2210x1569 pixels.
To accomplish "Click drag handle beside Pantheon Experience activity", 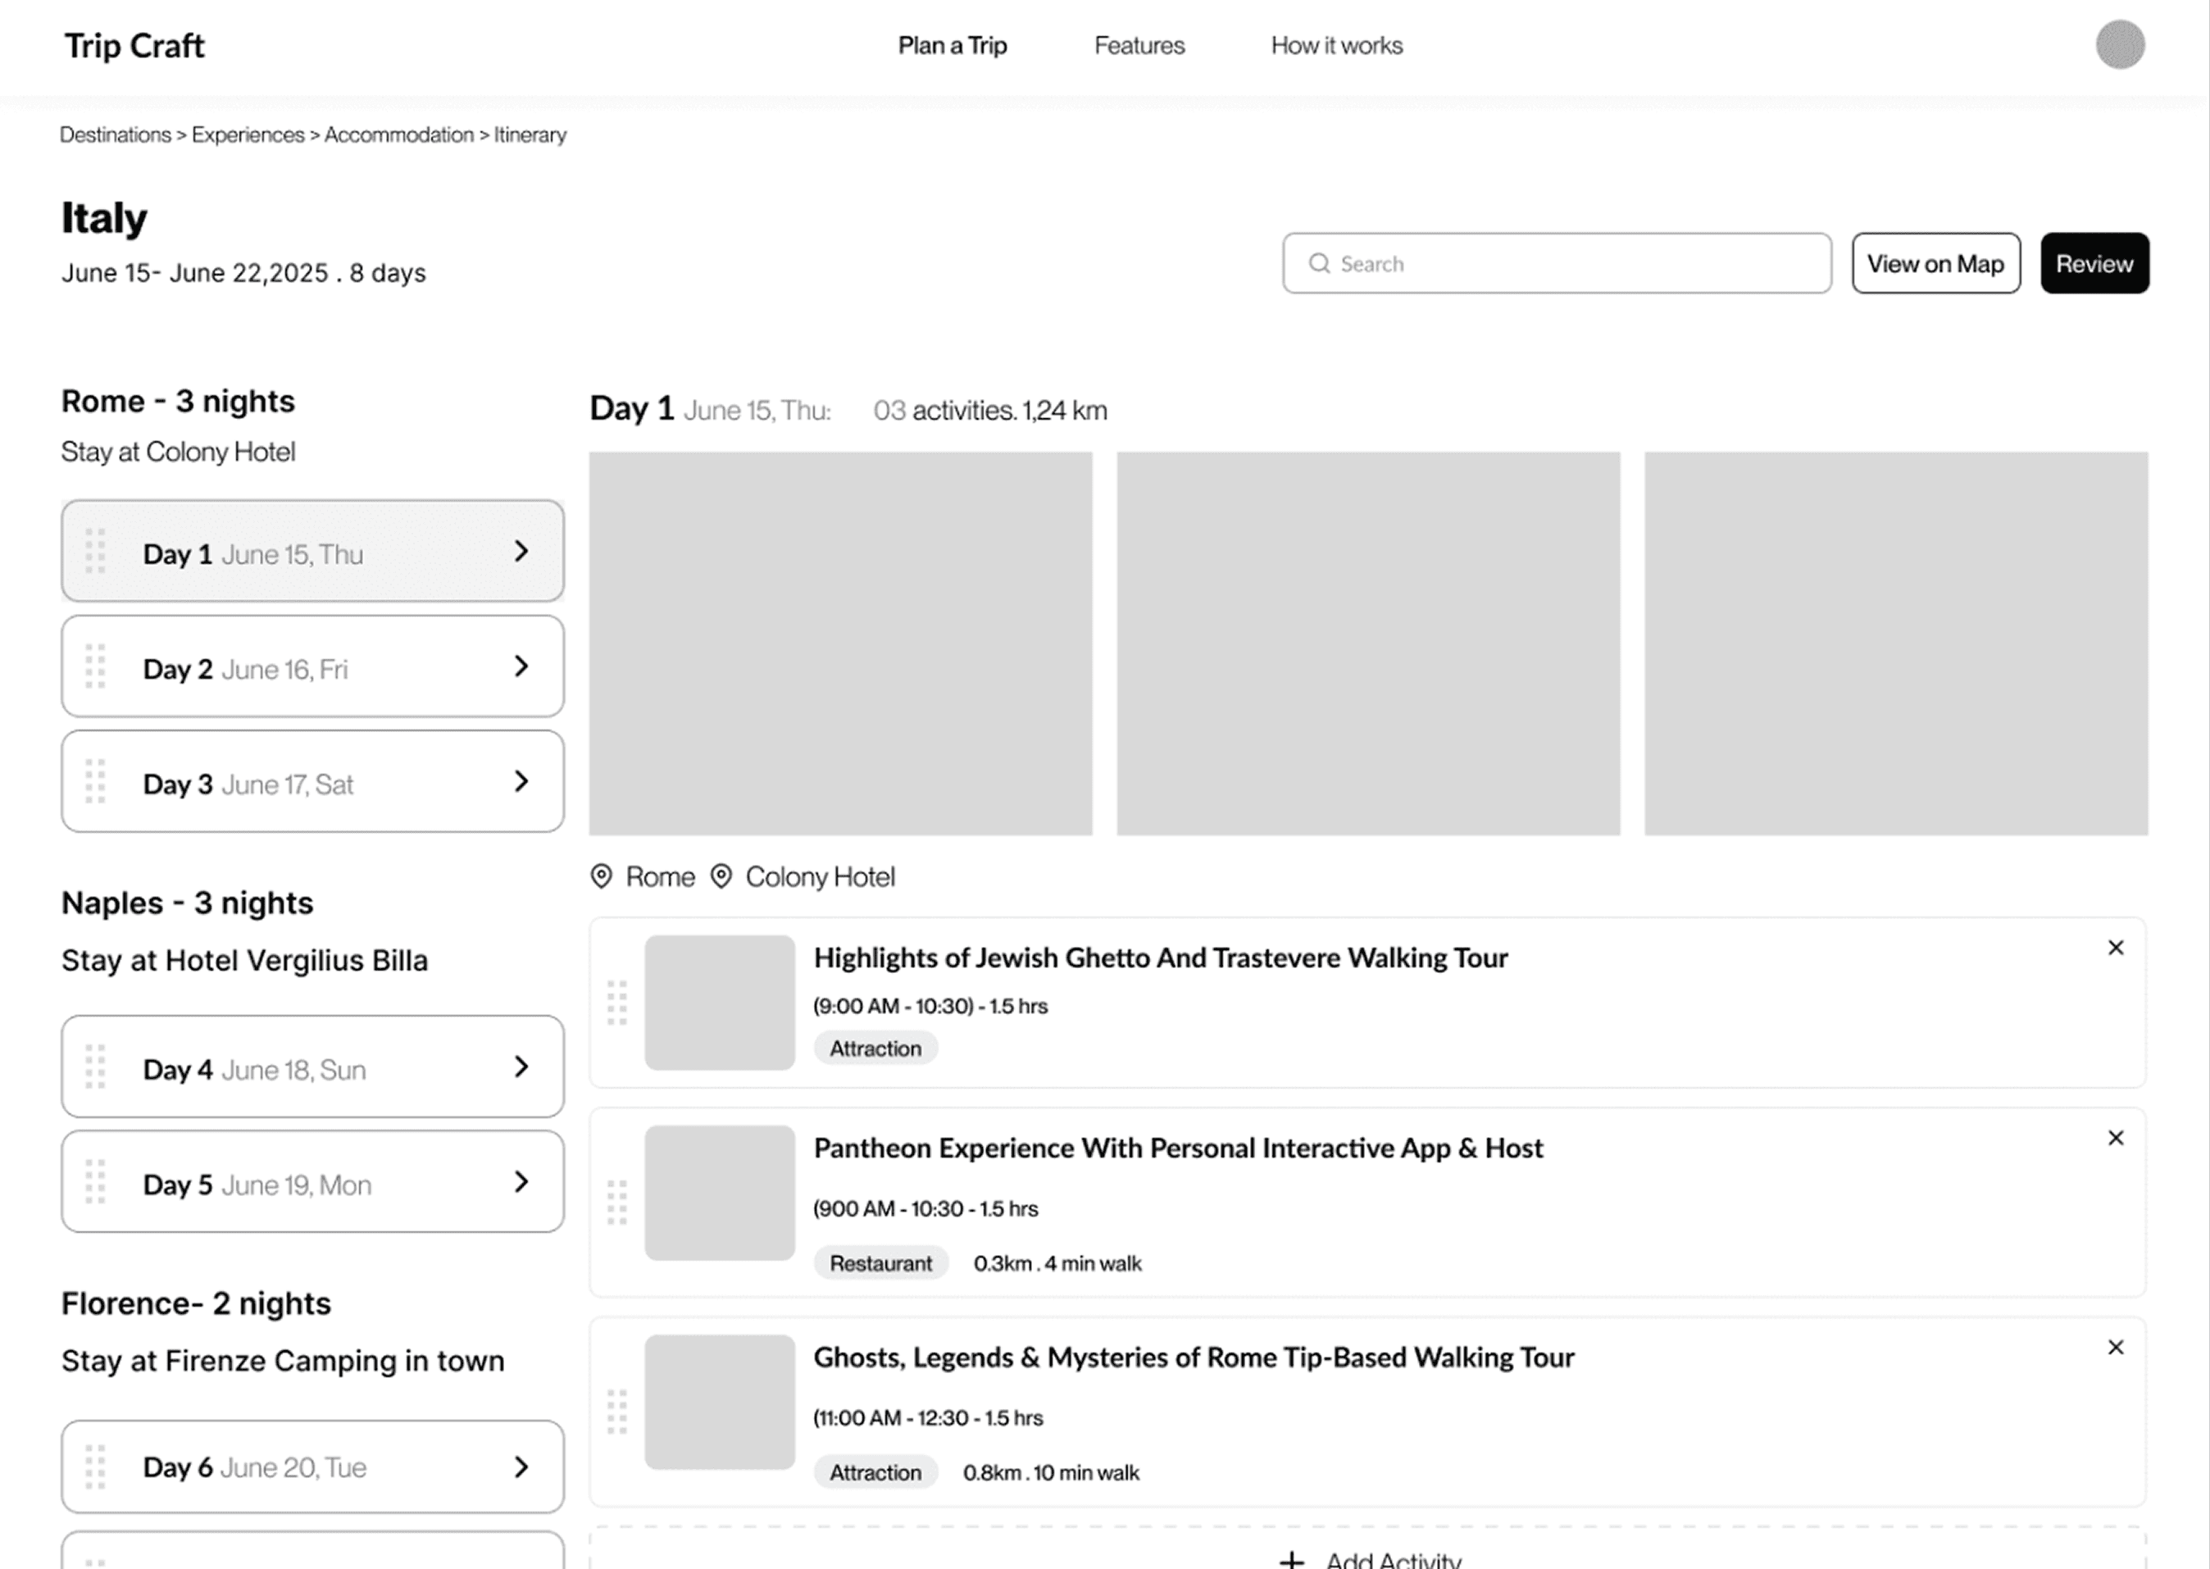I will tap(617, 1202).
